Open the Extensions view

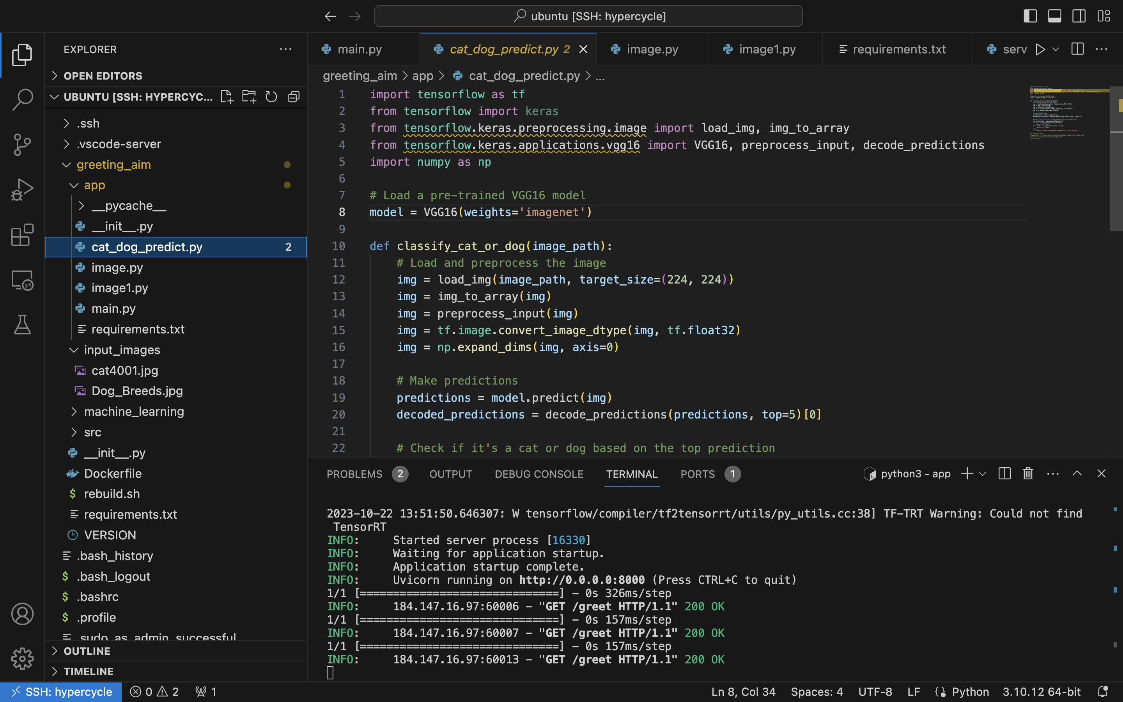click(22, 235)
